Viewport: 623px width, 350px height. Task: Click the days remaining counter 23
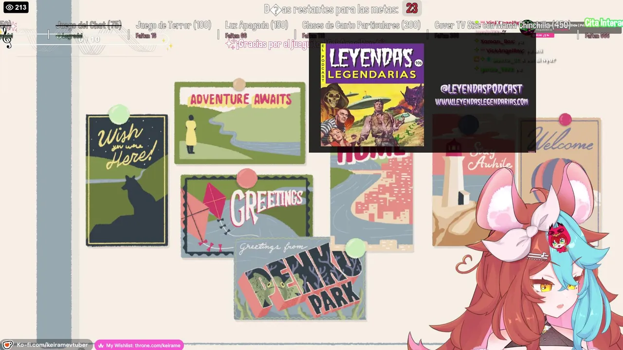click(x=412, y=8)
